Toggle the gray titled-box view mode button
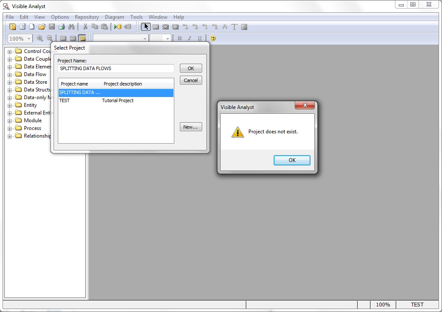This screenshot has width=442, height=312. [73, 38]
